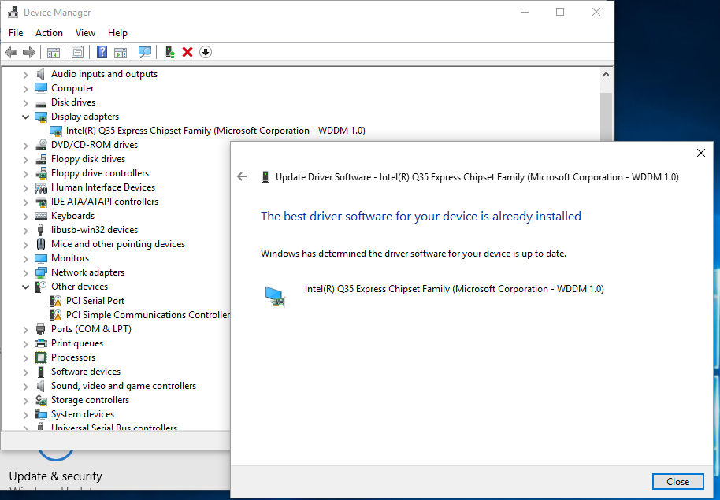This screenshot has height=500, width=720.
Task: Click the Update & security text behind windows
Action: click(x=56, y=476)
